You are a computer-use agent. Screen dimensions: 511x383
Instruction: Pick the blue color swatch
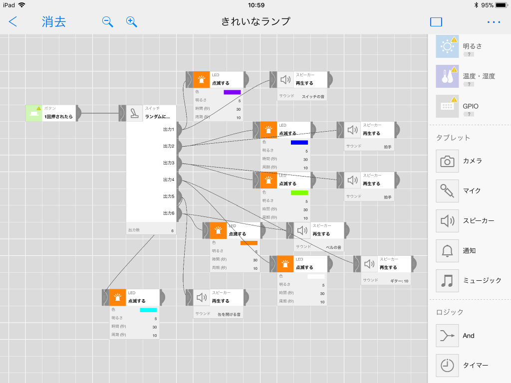click(x=299, y=142)
